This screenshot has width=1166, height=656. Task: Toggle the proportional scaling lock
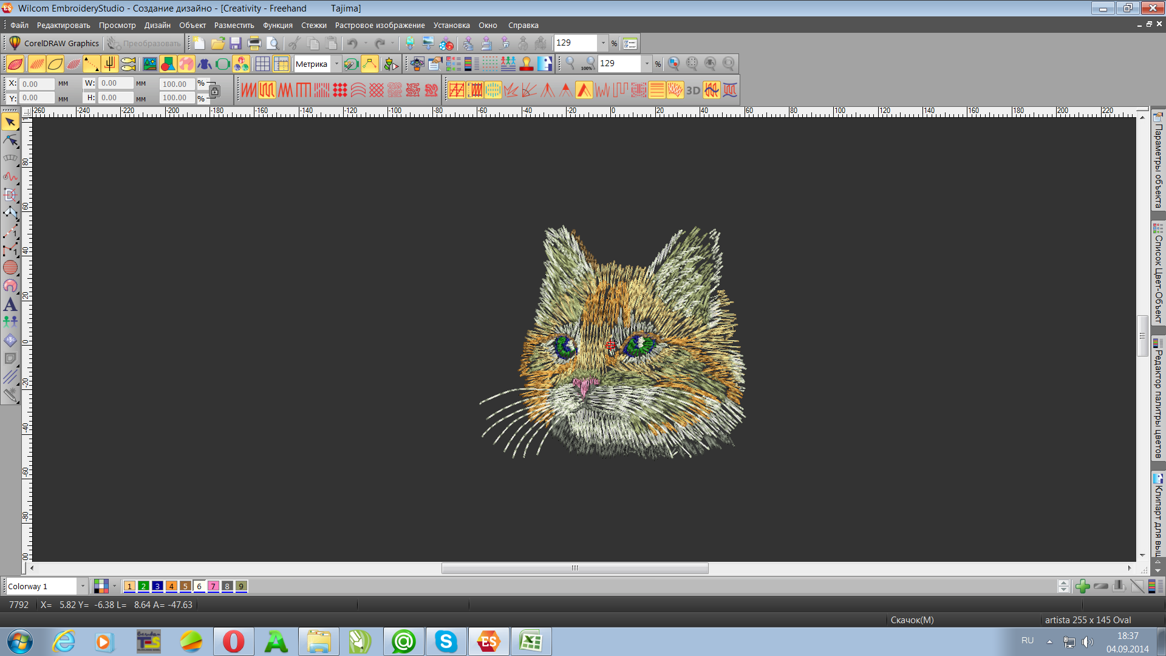pyautogui.click(x=214, y=91)
